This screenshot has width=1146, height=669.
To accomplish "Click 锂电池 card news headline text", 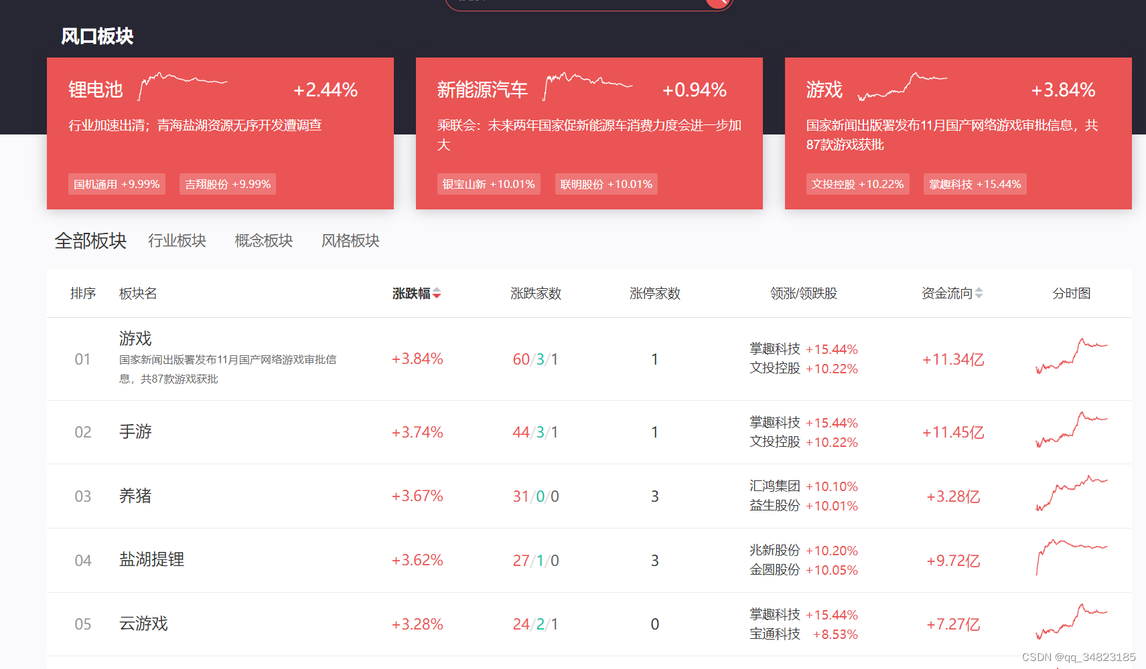I will click(x=196, y=125).
